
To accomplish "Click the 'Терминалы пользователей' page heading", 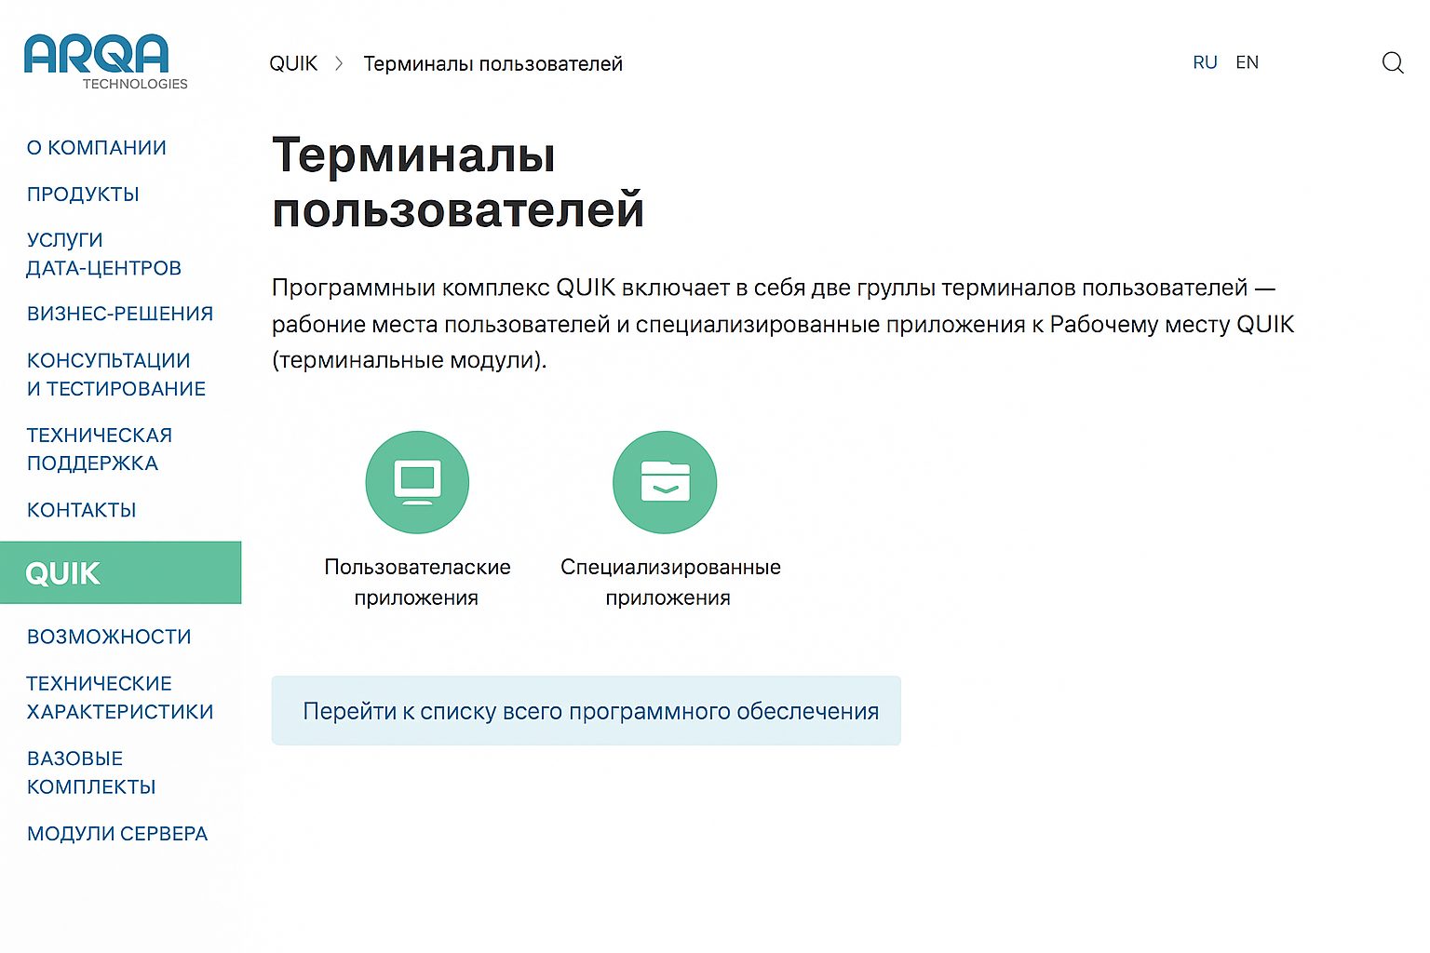I will 458,181.
